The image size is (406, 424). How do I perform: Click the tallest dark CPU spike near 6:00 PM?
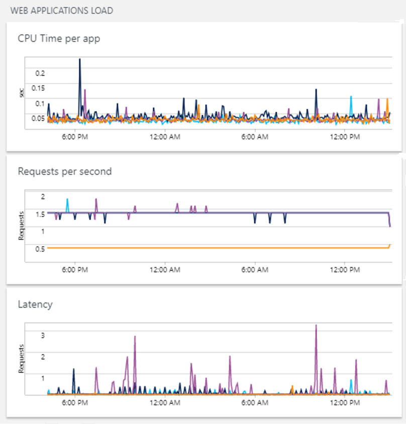click(x=80, y=60)
